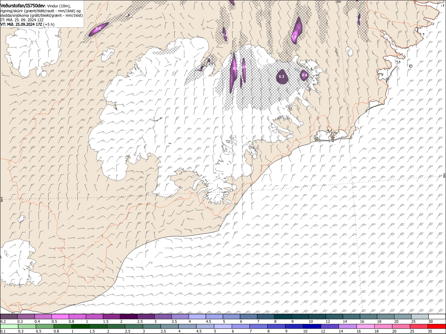Select the pale green 0.1 swatch in rain legend
The image size is (446, 334).
(x=9, y=326)
